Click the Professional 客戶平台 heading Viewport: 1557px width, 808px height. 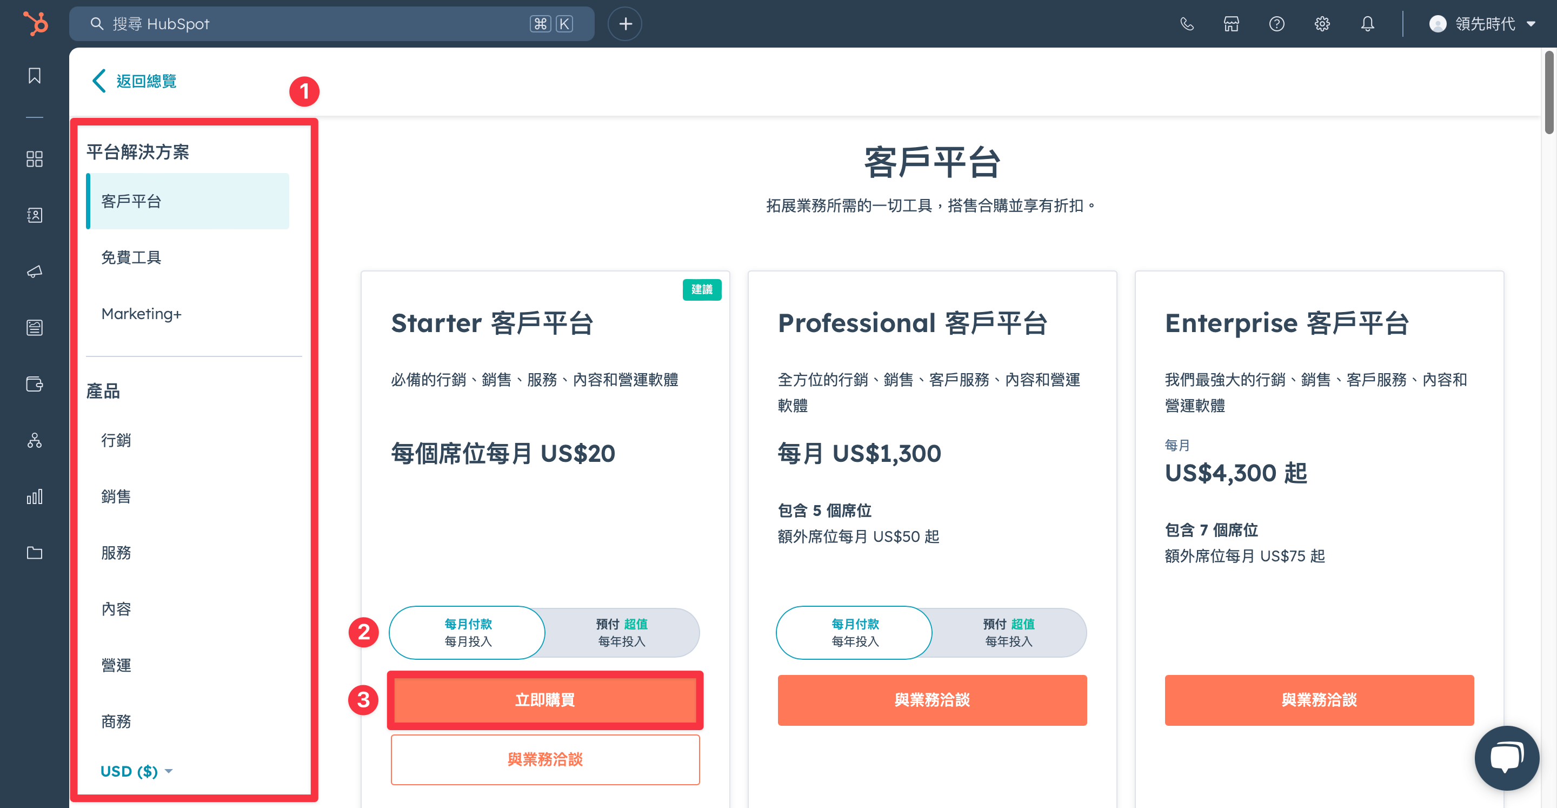tap(912, 322)
